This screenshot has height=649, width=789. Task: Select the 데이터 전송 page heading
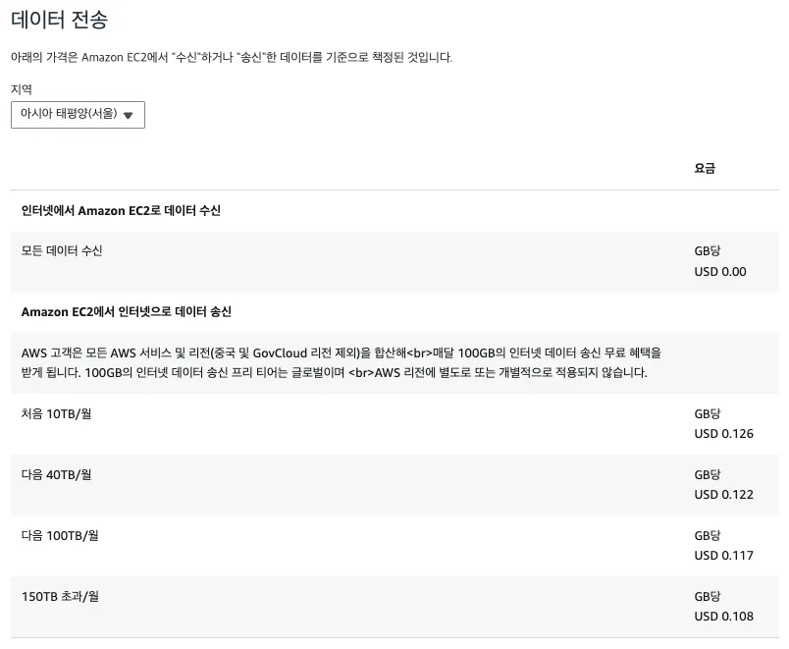coord(60,20)
